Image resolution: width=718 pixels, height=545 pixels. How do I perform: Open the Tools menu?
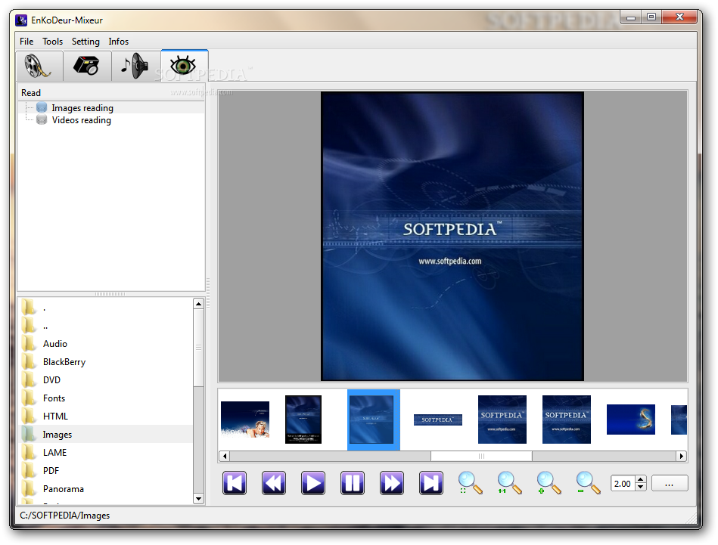point(53,41)
